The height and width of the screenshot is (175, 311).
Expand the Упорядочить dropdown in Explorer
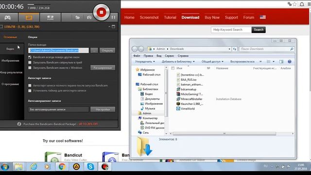tap(145, 62)
